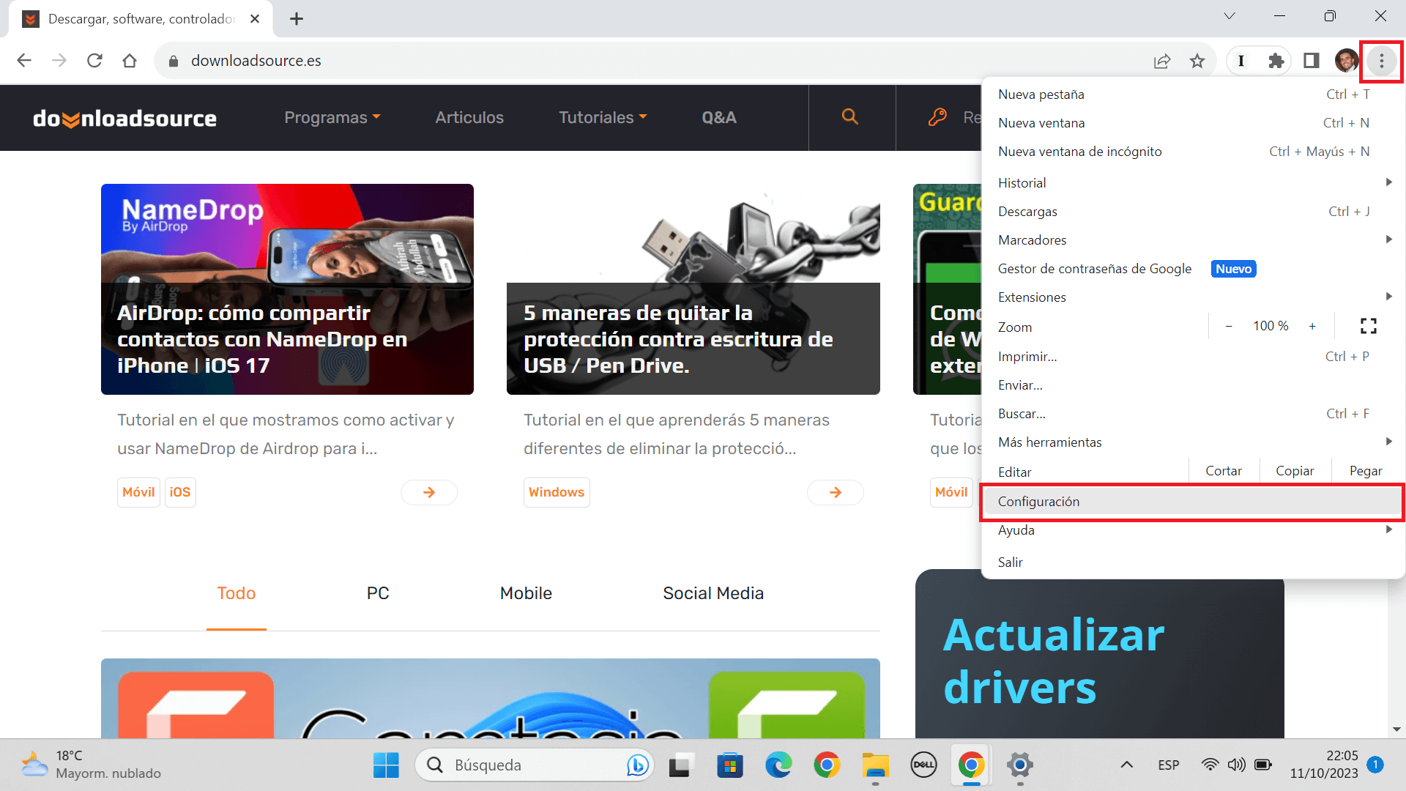Expand the Marcadores submenu
Screen dimensions: 1406x791
[1193, 240]
